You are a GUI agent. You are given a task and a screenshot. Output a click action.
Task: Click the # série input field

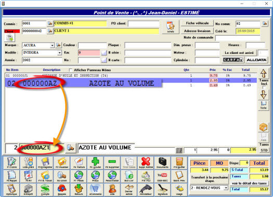pos(148,52)
